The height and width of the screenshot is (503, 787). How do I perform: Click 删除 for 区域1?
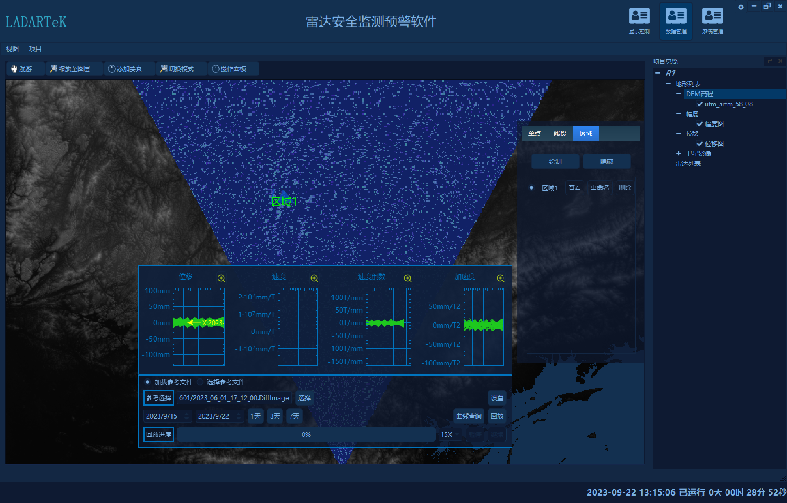click(x=625, y=188)
